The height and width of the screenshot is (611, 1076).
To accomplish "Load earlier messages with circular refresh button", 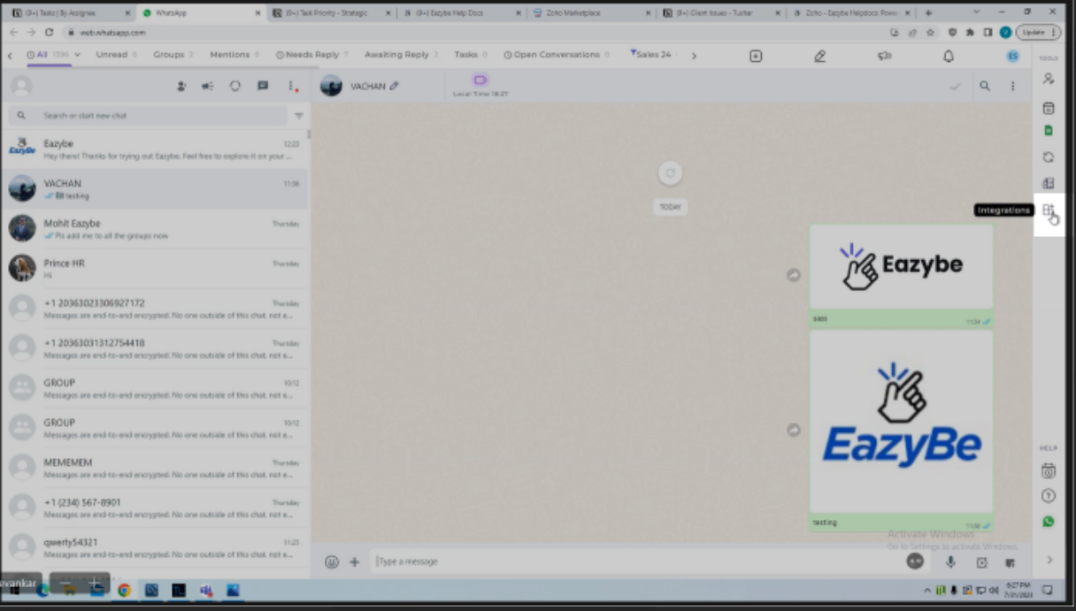I will (670, 173).
